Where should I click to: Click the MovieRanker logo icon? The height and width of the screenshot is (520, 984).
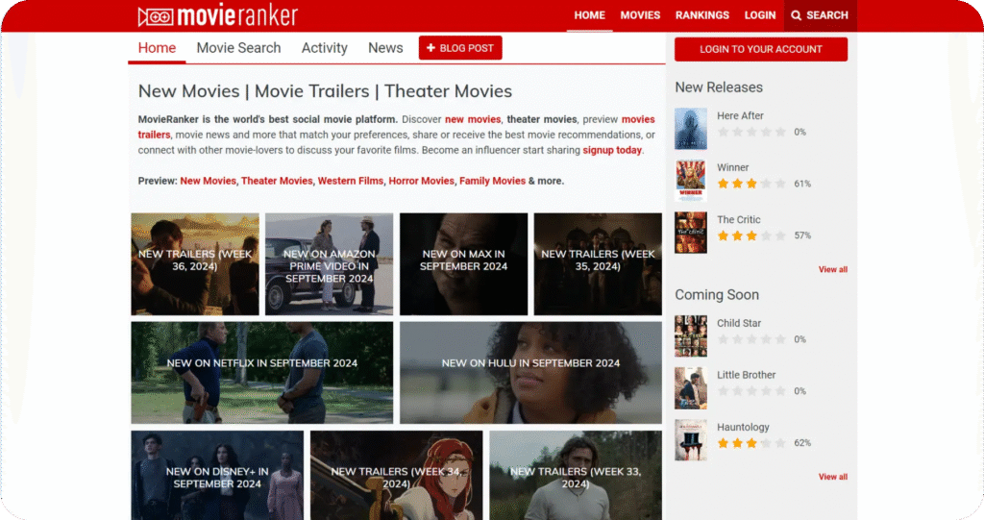tap(155, 16)
